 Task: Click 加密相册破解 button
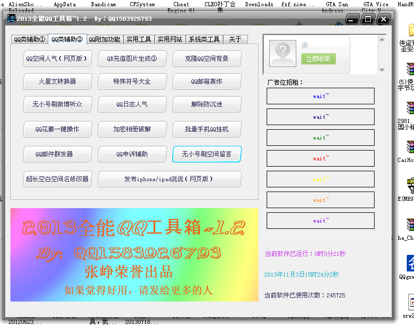point(132,129)
